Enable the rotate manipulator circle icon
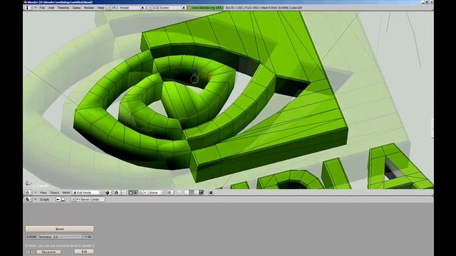456x256 pixels. (140, 193)
